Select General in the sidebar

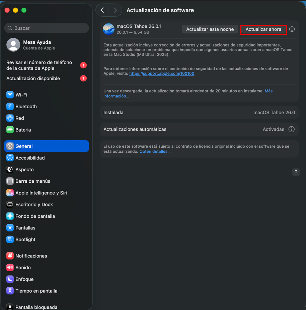[47, 146]
